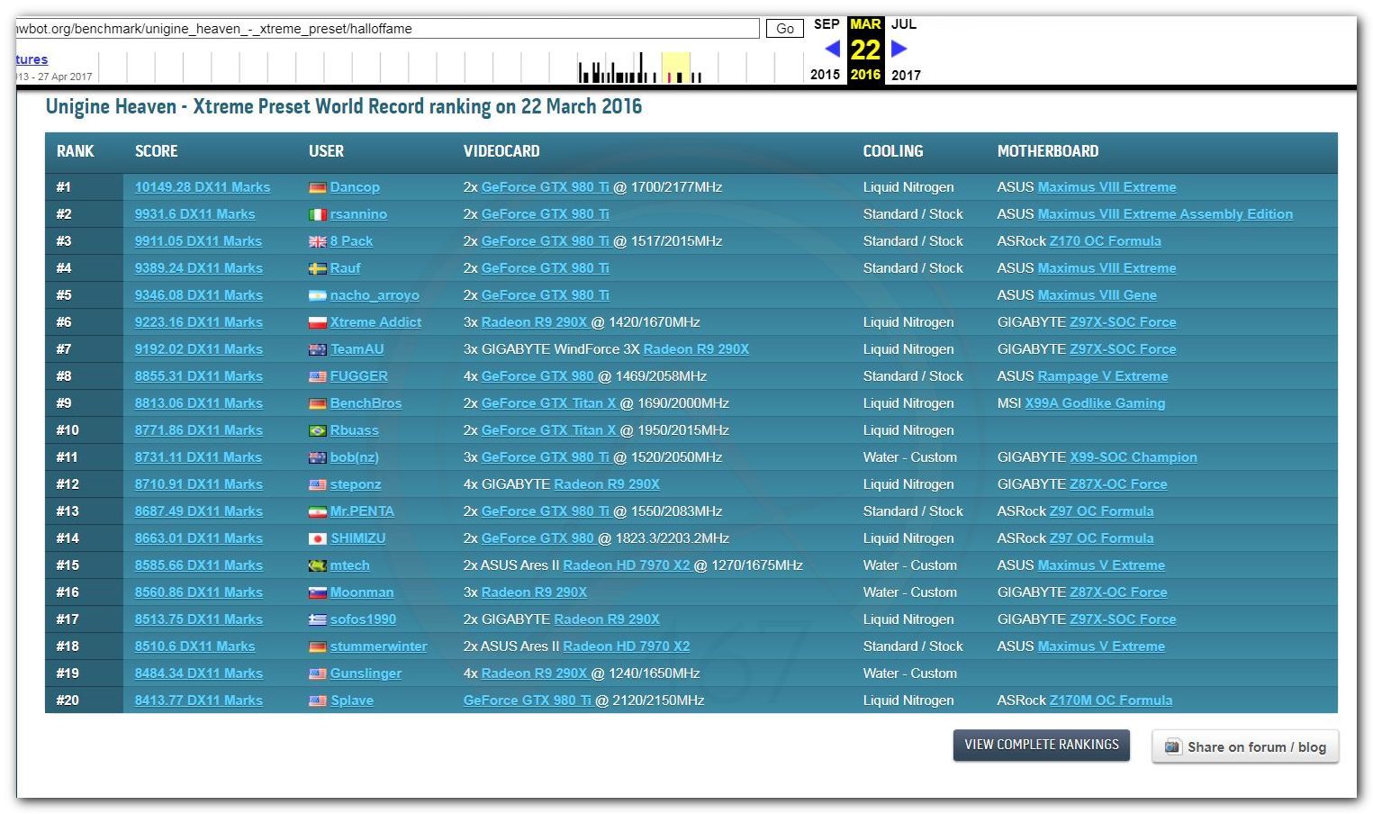
Task: Click the Italian flag next to rsannino
Action: pos(317,214)
